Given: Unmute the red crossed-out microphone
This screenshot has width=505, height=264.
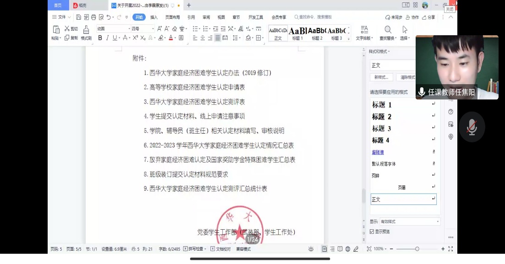Looking at the screenshot, I should pyautogui.click(x=472, y=127).
